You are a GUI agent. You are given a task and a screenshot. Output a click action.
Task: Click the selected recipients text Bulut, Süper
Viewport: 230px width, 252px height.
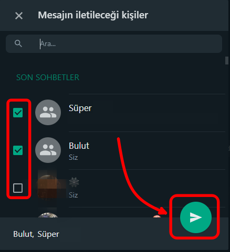36,234
